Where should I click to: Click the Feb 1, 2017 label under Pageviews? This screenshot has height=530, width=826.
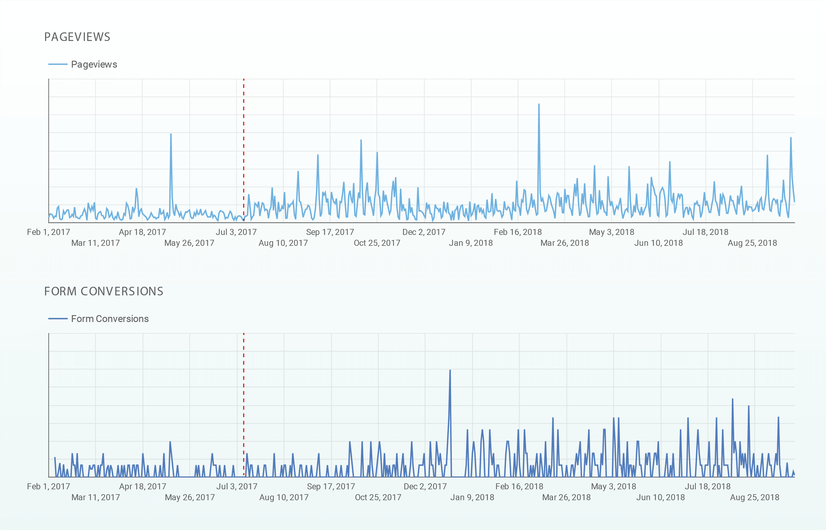48,232
